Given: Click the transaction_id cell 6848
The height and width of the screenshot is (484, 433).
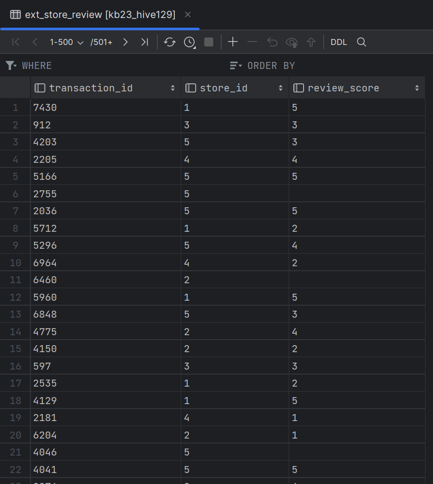Looking at the screenshot, I should [105, 314].
